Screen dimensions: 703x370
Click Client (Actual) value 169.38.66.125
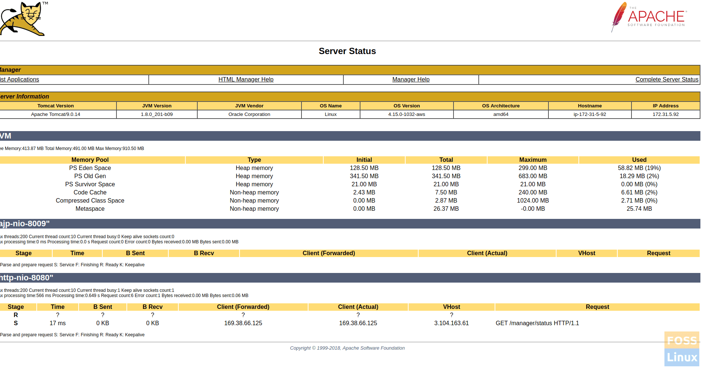(358, 323)
